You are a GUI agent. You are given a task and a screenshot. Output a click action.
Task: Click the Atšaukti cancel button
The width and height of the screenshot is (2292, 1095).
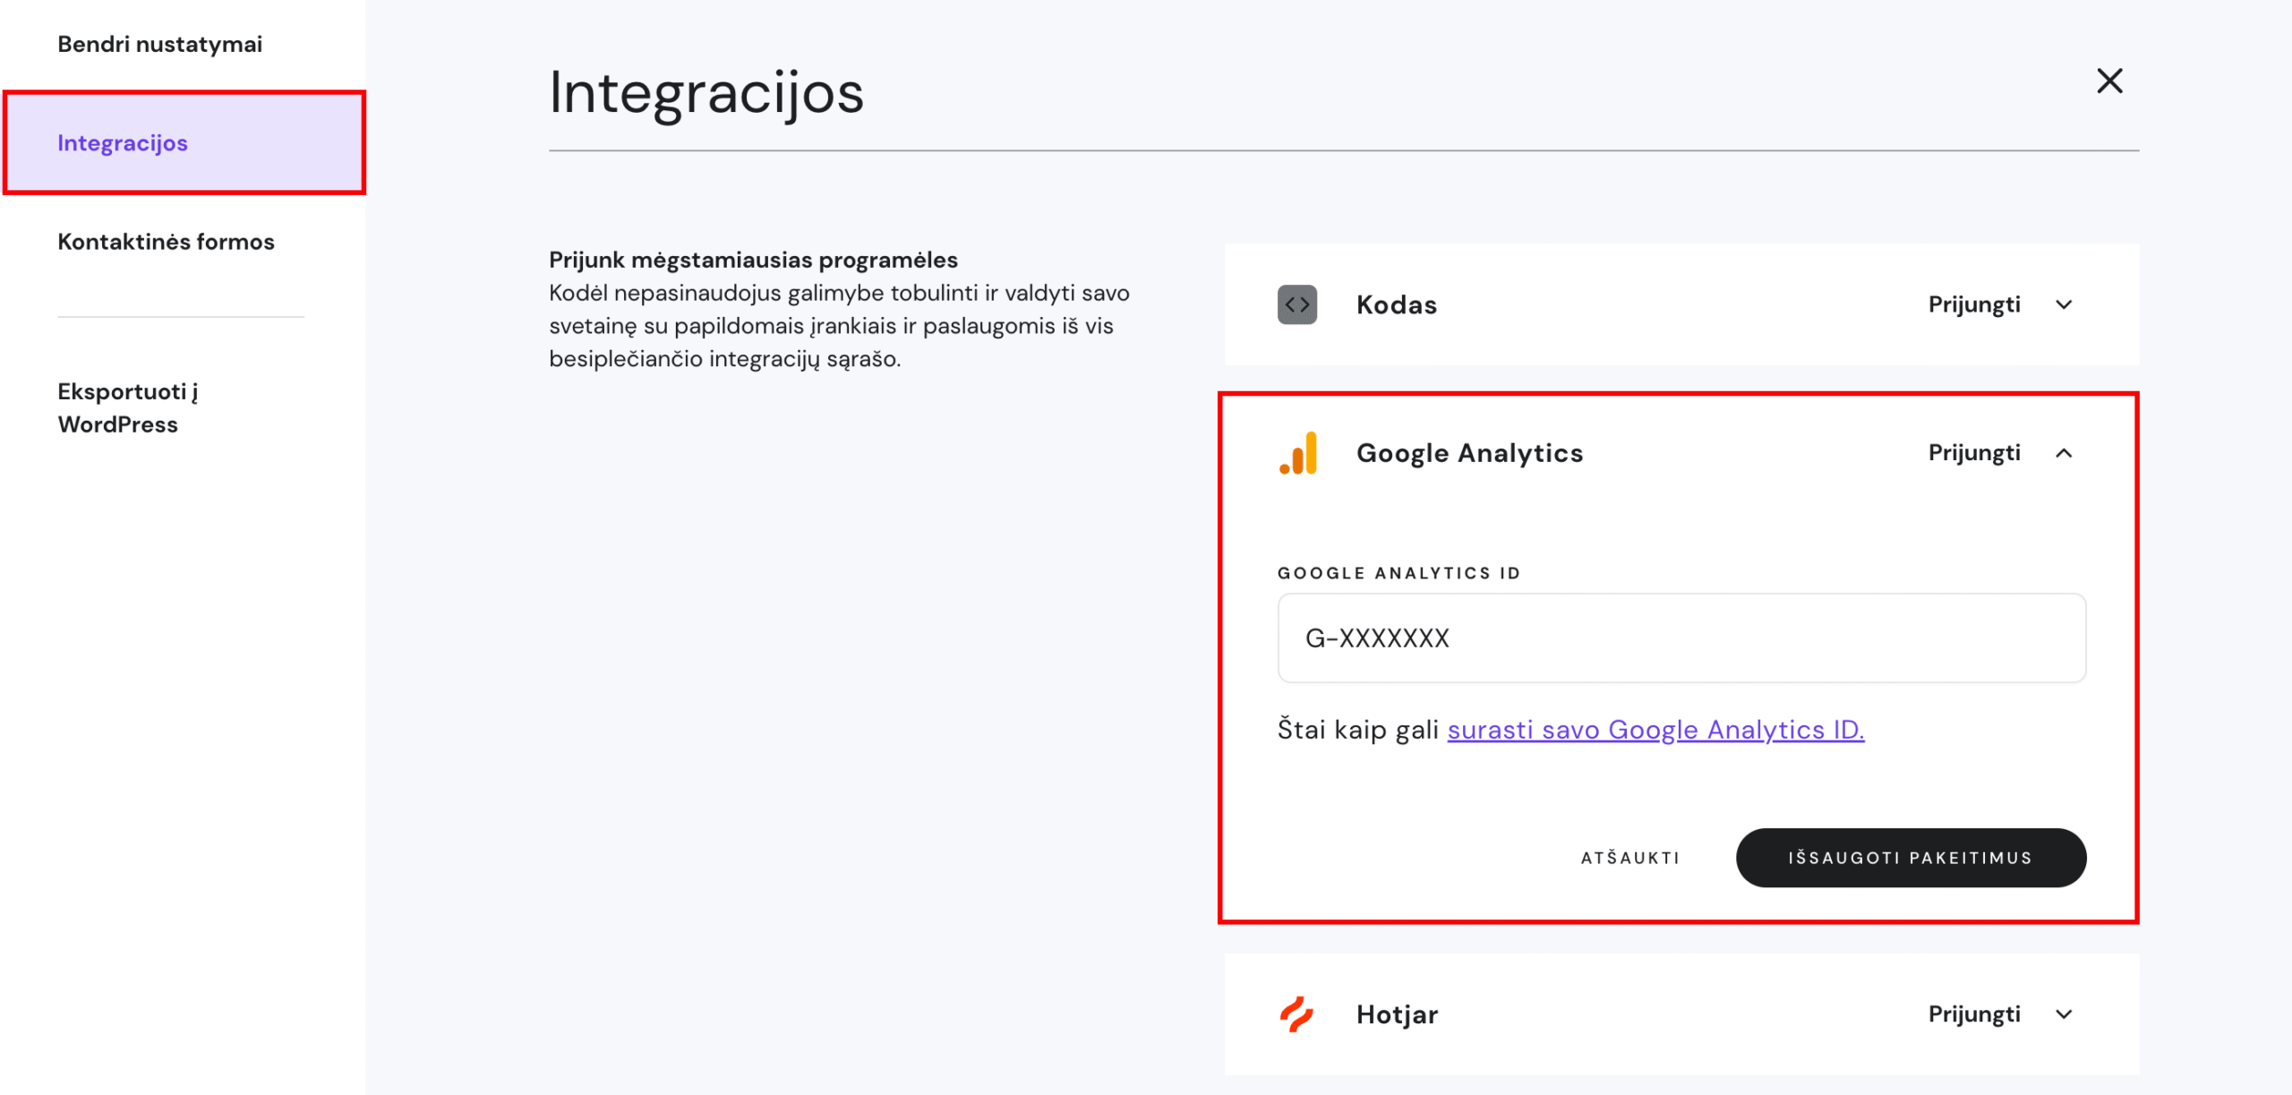click(x=1629, y=858)
